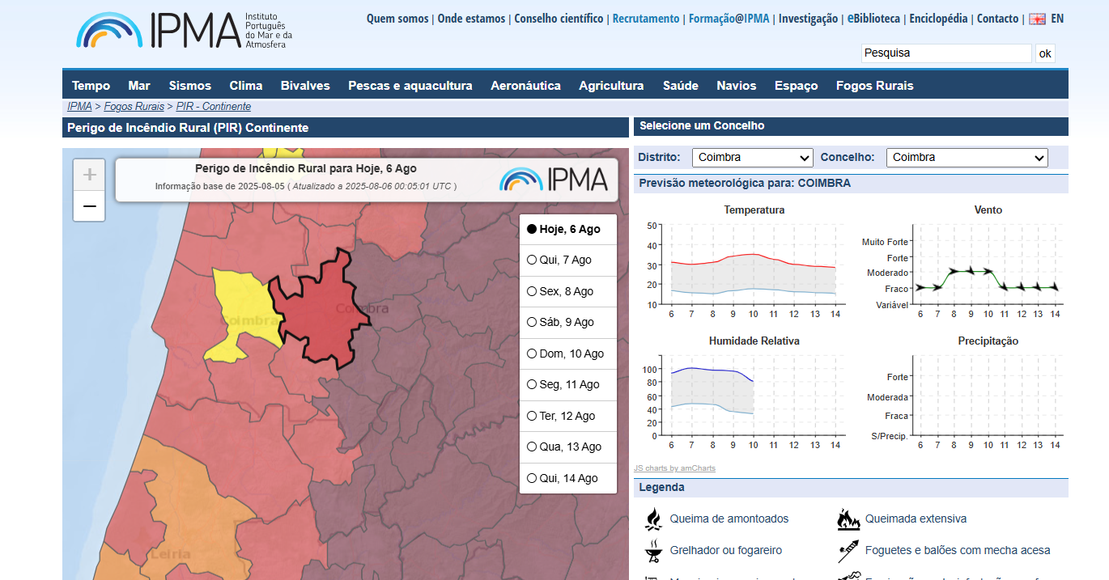
Task: Open the Sismos menu item
Action: point(189,86)
